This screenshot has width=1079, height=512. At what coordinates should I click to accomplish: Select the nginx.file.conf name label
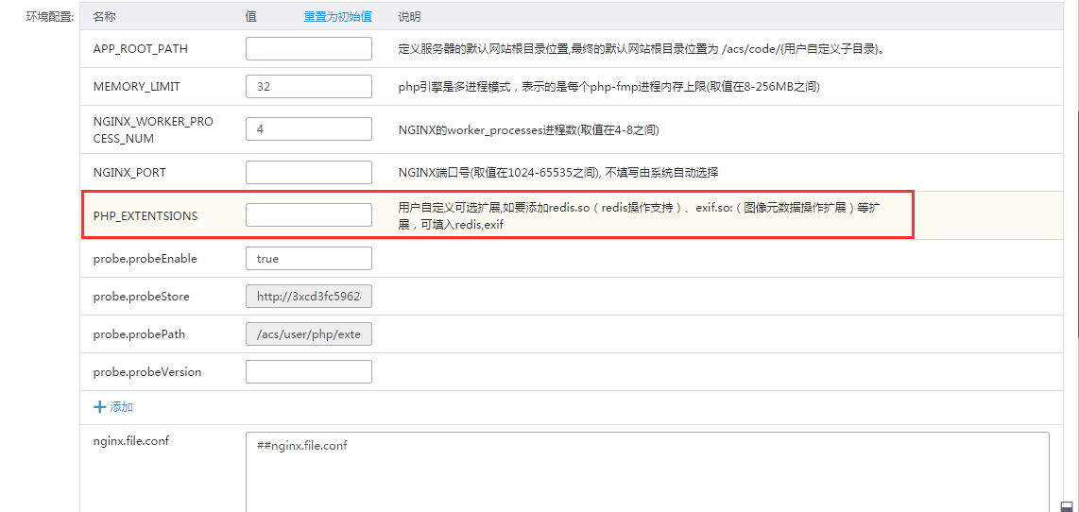point(130,441)
